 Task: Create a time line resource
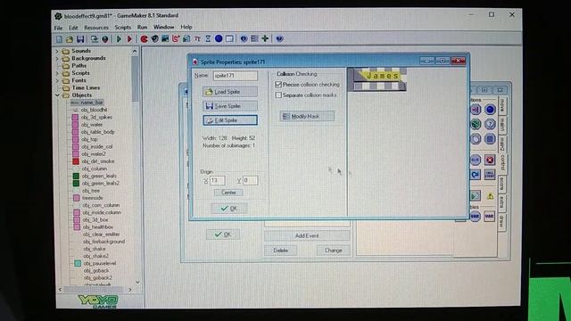click(208, 39)
